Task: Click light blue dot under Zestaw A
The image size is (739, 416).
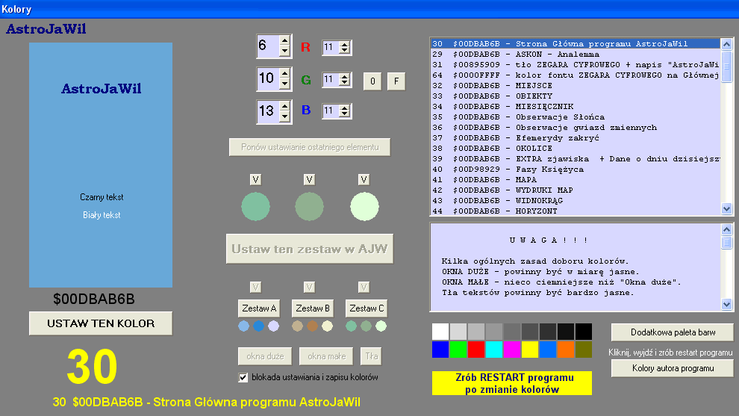Action: [x=243, y=326]
